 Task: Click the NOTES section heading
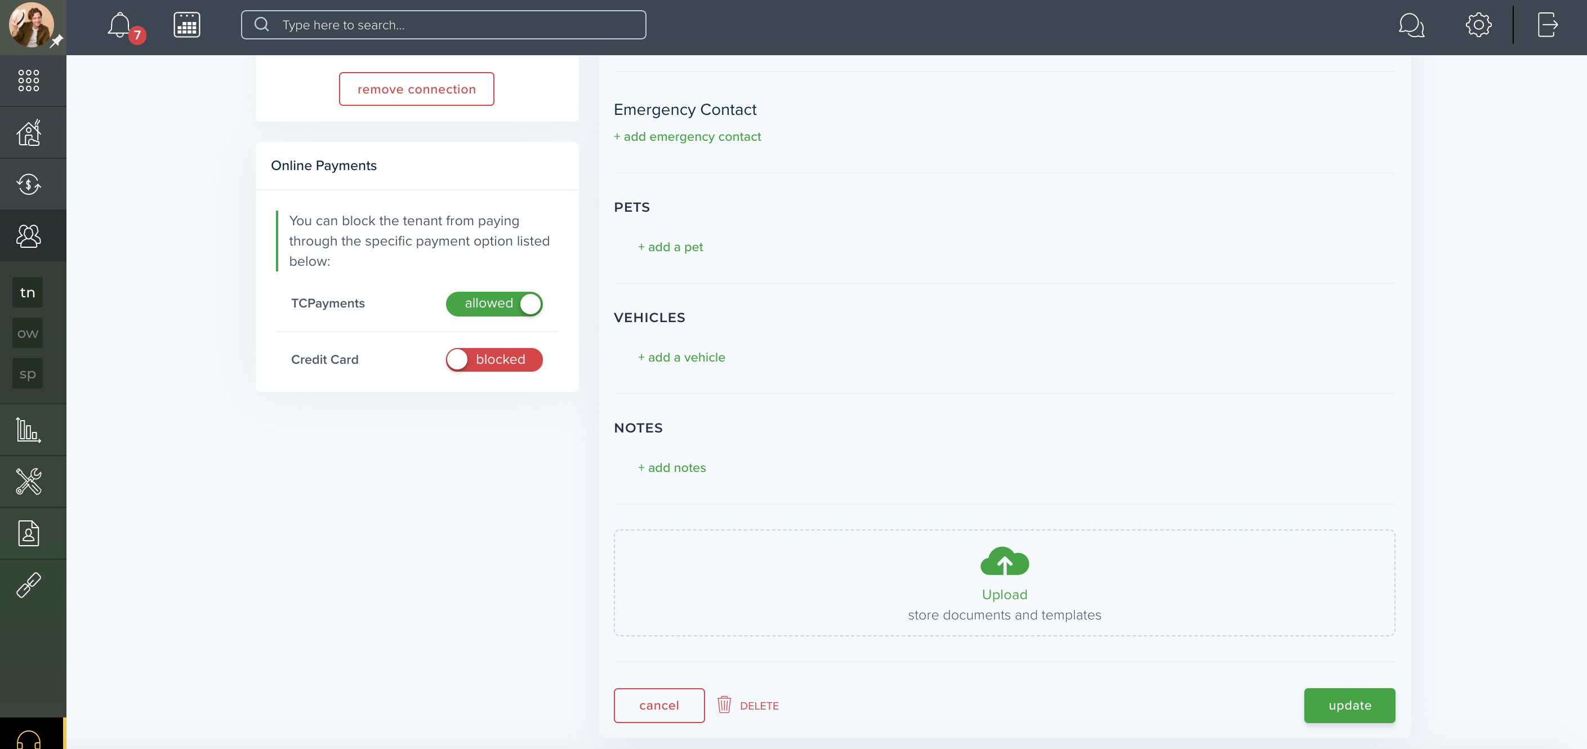pos(638,427)
